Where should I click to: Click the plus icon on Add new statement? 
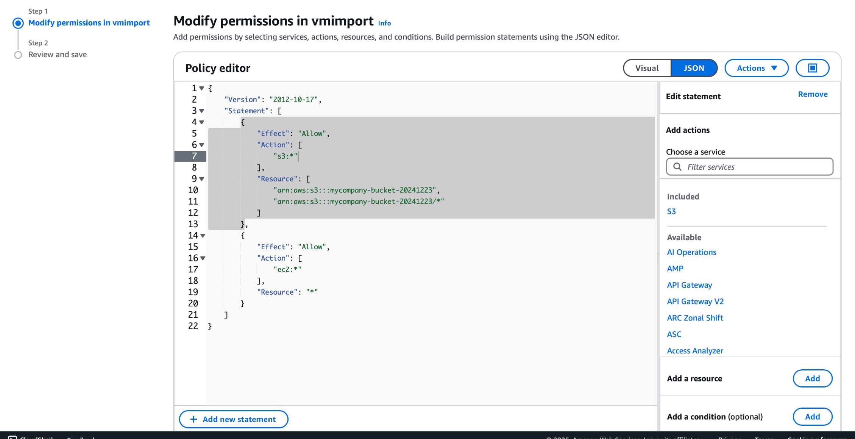click(x=193, y=419)
